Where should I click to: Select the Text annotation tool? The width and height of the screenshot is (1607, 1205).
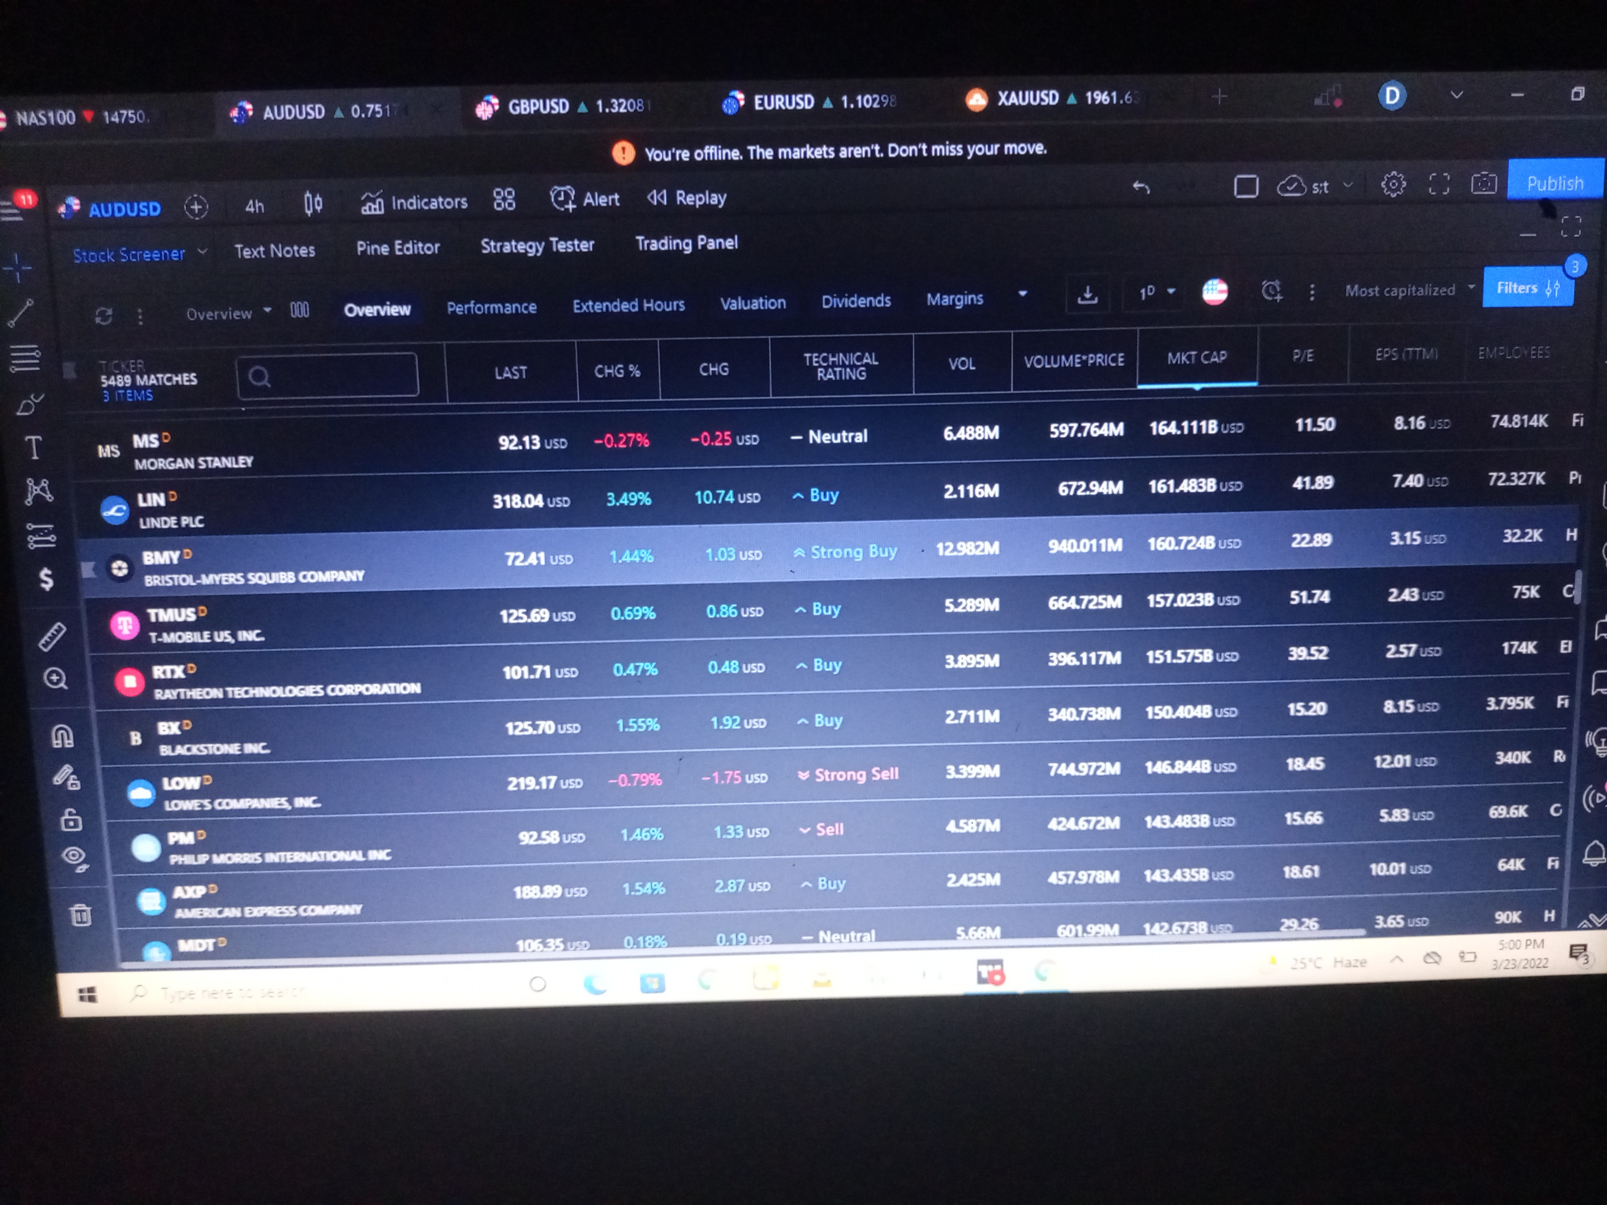coord(34,447)
